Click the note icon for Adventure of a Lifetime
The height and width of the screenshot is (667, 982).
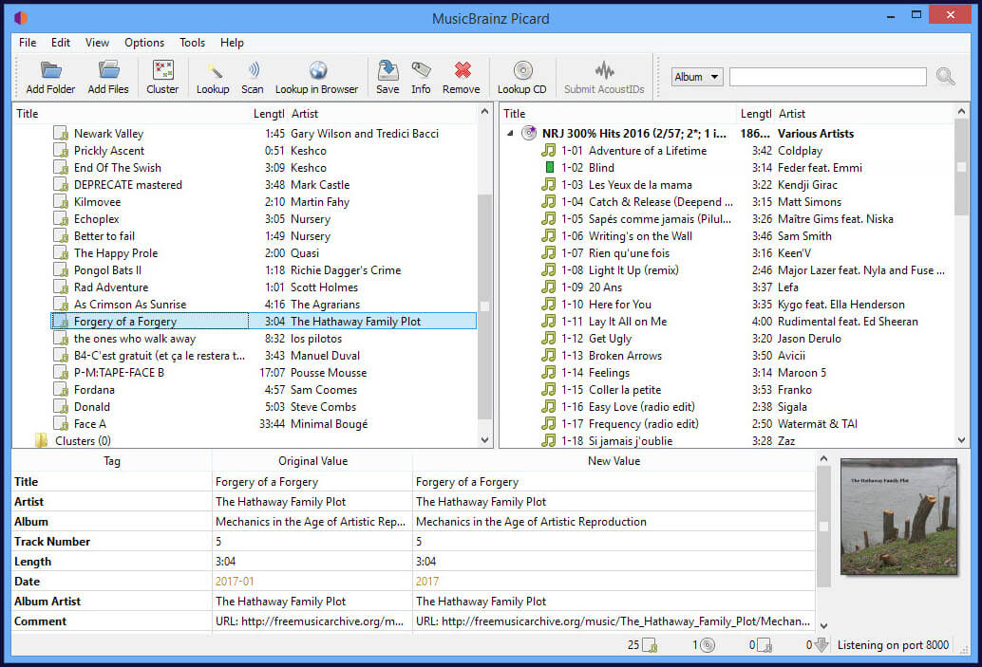549,151
